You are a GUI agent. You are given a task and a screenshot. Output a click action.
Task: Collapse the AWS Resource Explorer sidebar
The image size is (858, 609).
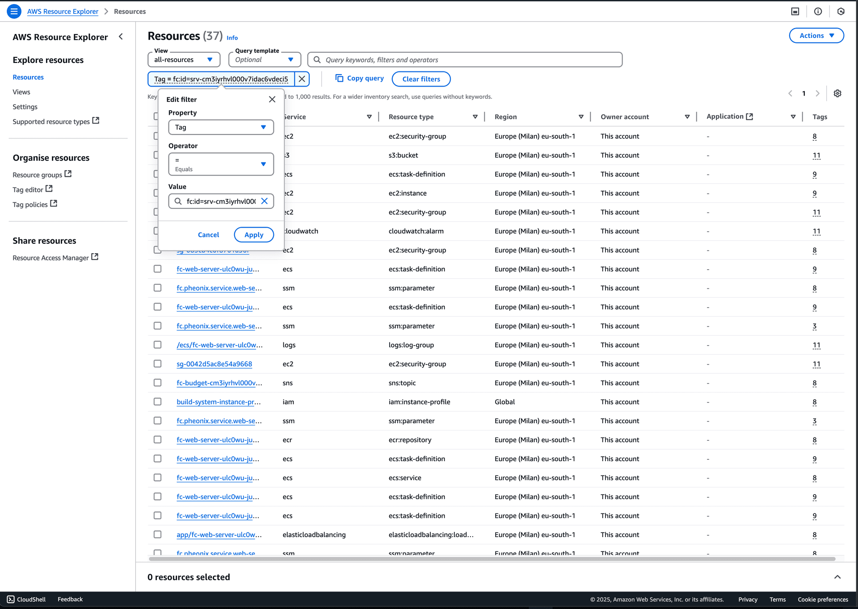point(121,37)
